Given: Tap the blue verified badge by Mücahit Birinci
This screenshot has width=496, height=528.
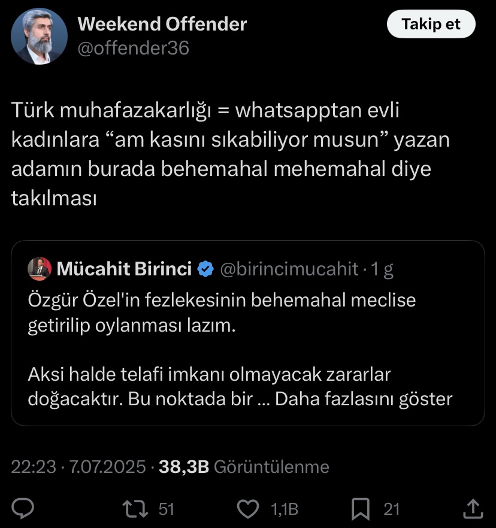Looking at the screenshot, I should (205, 269).
